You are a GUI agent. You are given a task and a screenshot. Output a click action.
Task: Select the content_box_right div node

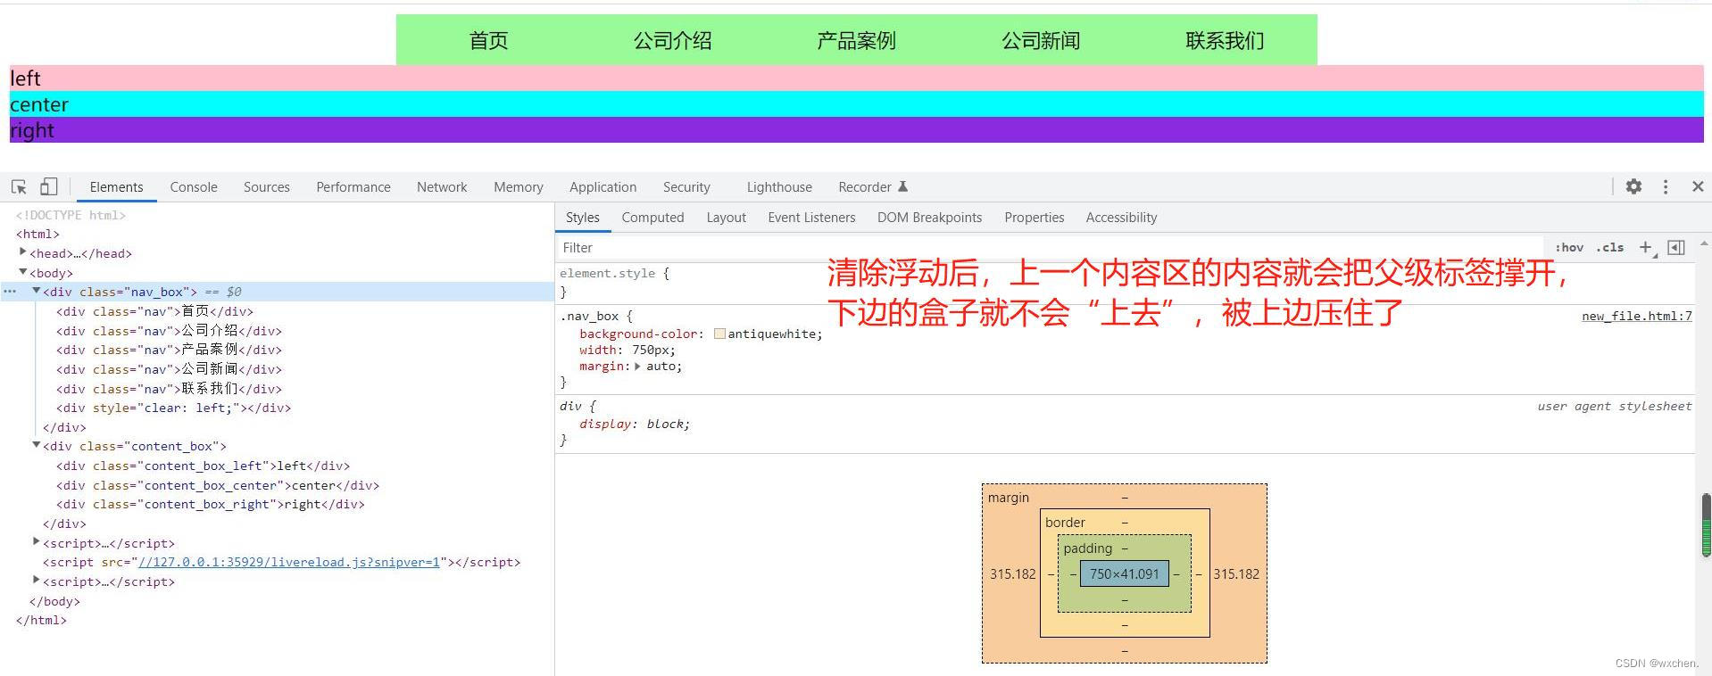coord(210,504)
